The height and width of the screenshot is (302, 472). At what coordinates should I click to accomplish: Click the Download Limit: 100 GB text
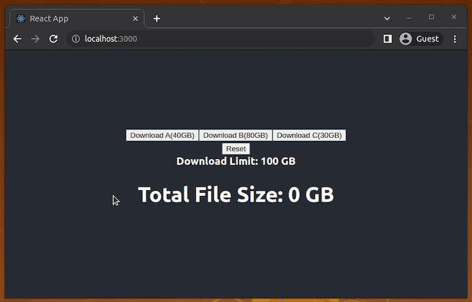click(235, 161)
